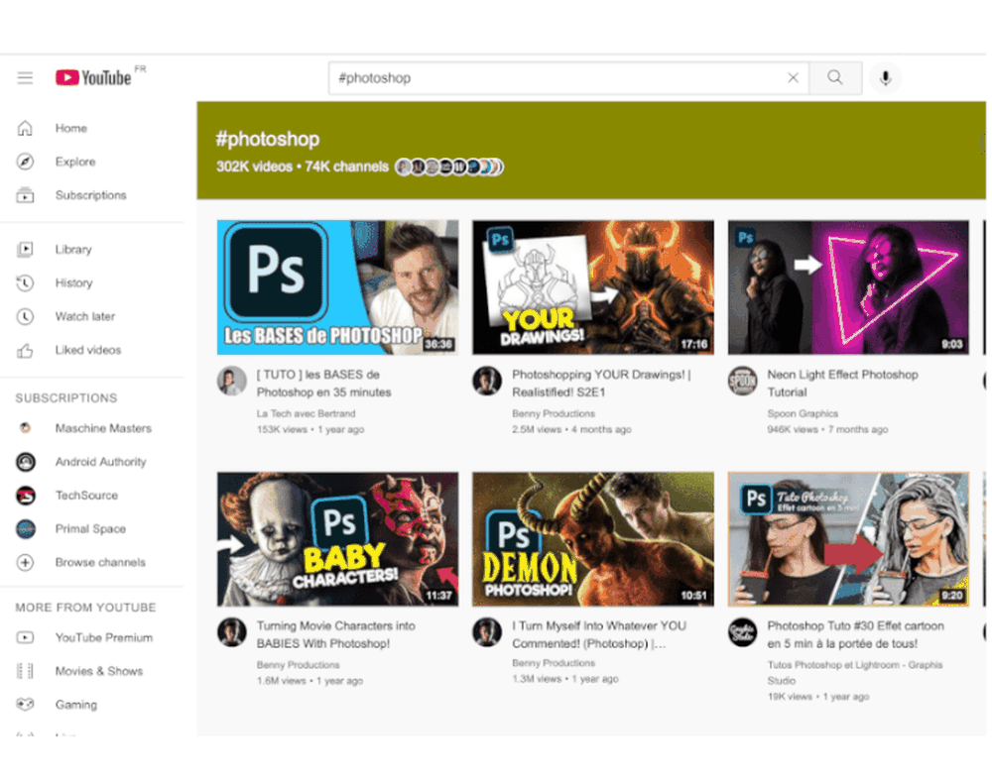Image resolution: width=992 pixels, height=782 pixels.
Task: Click '302K videos • 74K channels' text
Action: point(303,167)
